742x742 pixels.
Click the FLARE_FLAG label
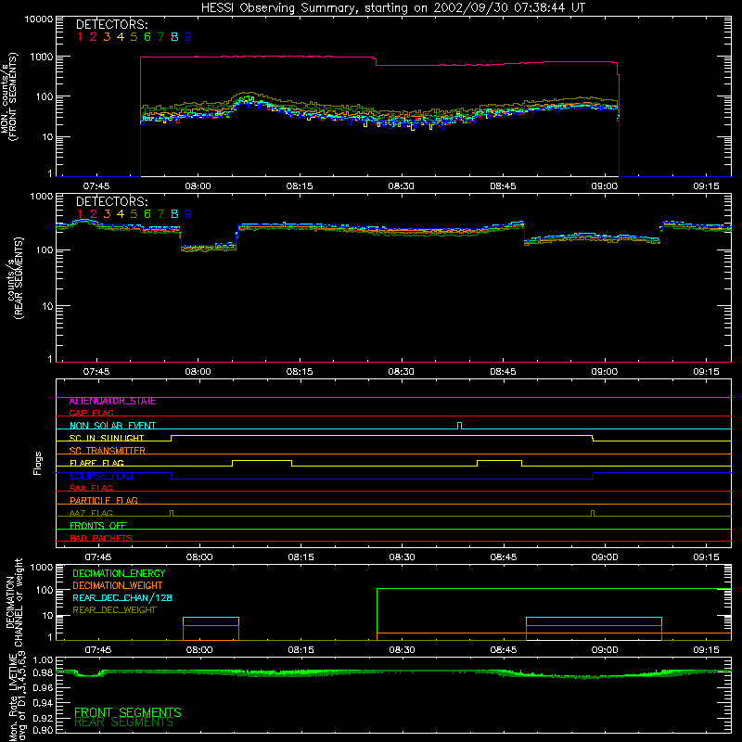click(x=96, y=463)
